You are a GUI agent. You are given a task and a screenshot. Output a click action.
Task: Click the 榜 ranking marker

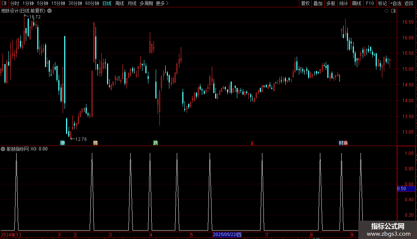(96, 143)
